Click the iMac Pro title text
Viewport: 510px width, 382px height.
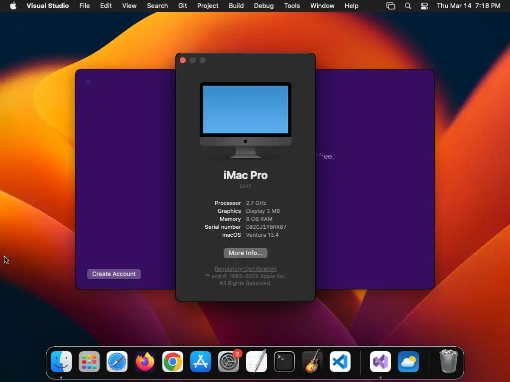pos(246,176)
